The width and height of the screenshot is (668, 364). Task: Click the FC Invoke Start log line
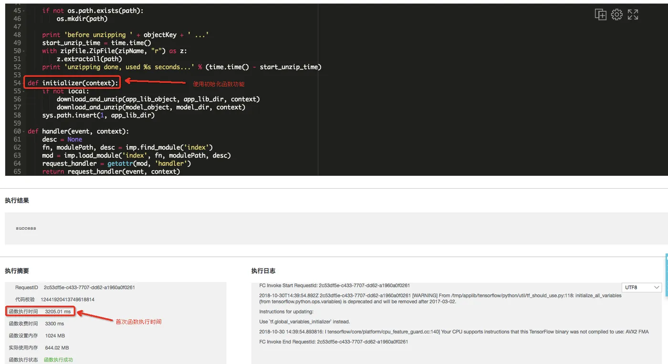pos(334,285)
